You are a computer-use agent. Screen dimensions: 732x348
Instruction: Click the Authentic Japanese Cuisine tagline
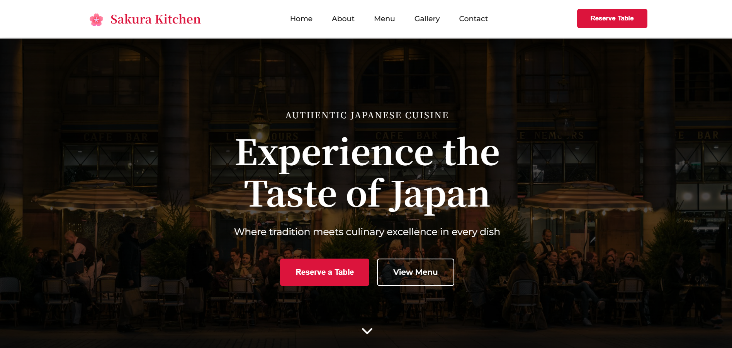(x=367, y=115)
